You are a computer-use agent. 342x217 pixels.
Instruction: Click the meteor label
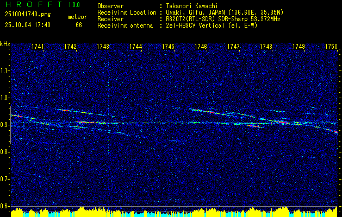(x=77, y=17)
